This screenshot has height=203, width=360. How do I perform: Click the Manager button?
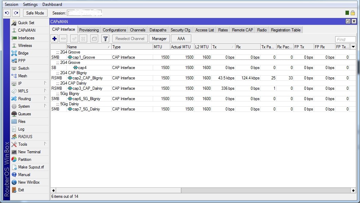point(159,39)
